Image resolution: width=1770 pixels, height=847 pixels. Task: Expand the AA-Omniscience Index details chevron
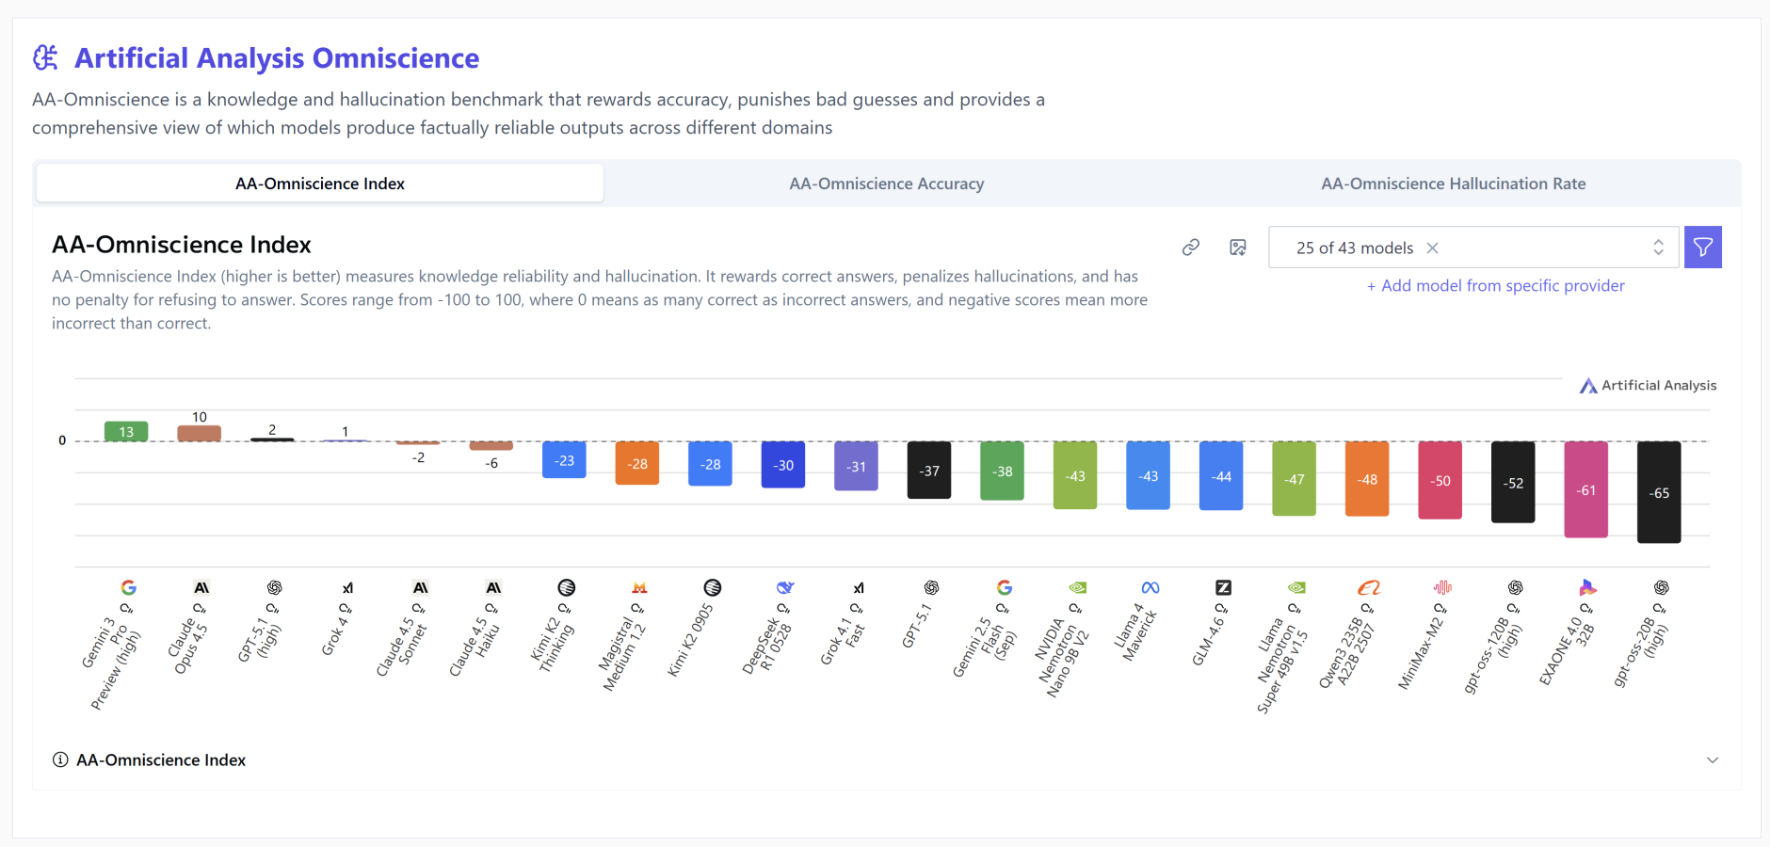(1713, 759)
